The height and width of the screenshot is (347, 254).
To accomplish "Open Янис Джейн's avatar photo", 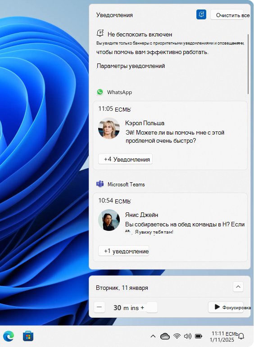I will tap(109, 220).
